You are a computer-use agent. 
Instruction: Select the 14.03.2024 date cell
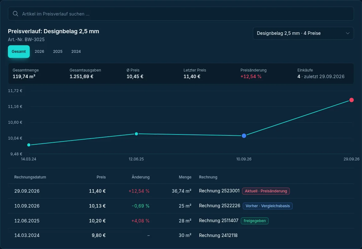point(27,235)
